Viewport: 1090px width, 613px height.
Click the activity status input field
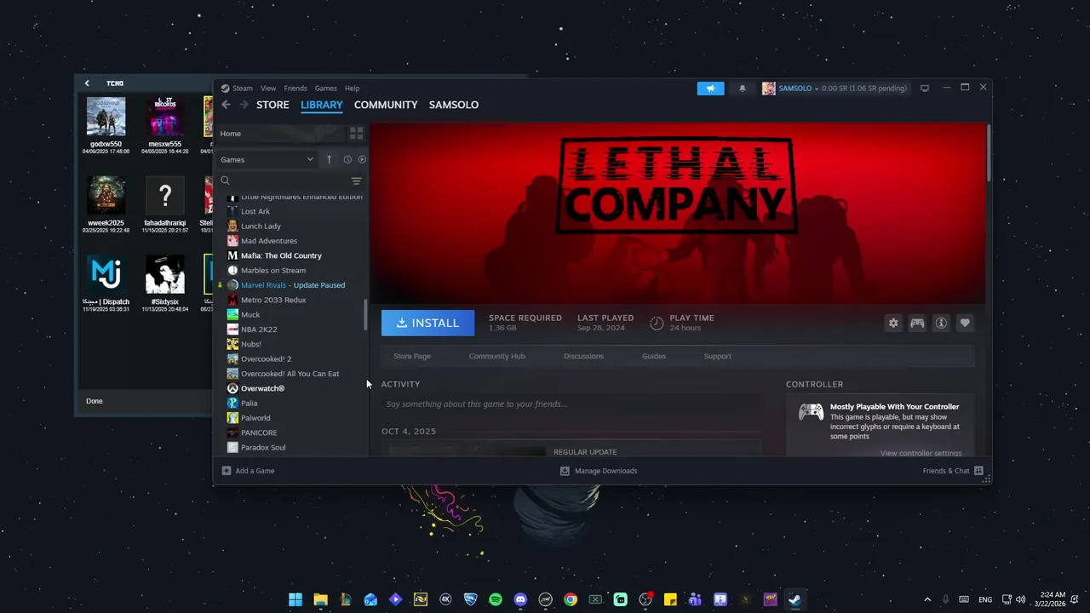(571, 404)
